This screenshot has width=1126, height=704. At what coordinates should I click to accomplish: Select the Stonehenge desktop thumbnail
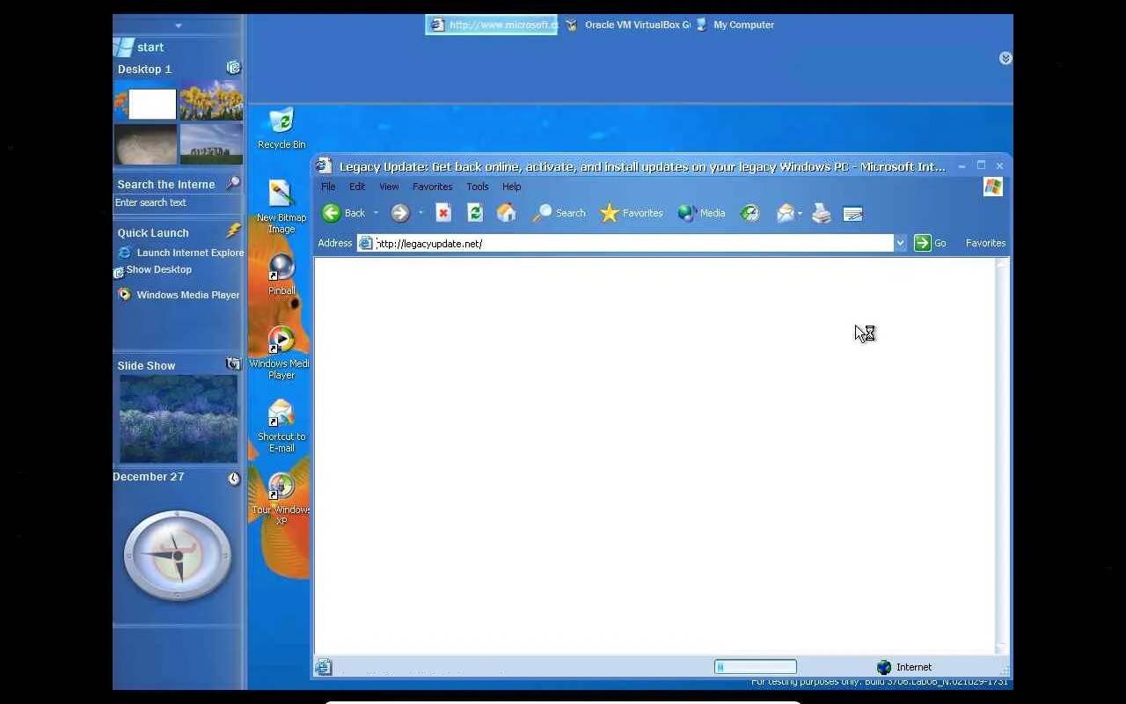pyautogui.click(x=211, y=143)
